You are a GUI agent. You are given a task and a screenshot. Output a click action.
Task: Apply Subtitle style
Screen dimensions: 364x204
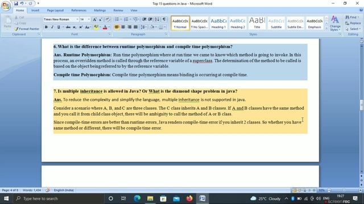pyautogui.click(x=276, y=23)
